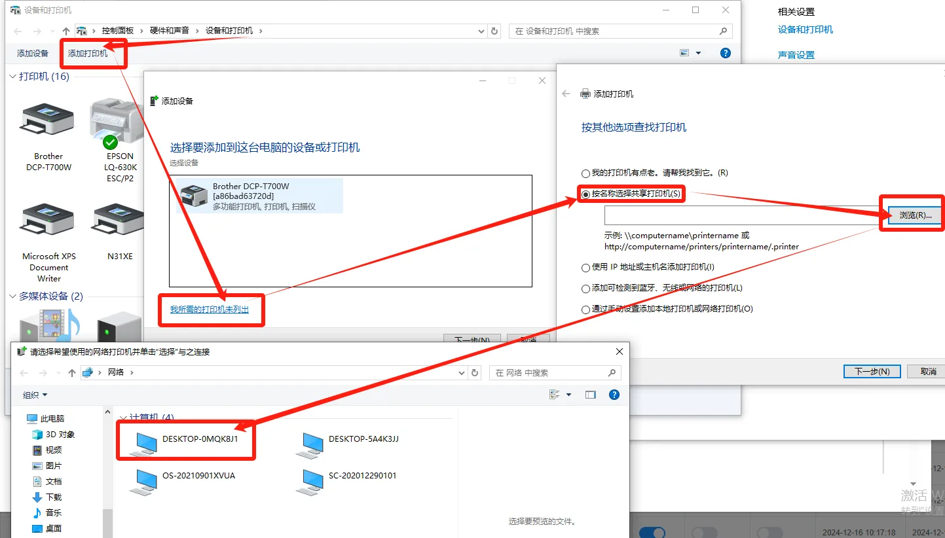Collapse the 打印机 (16) group
The width and height of the screenshot is (945, 538).
(12, 77)
